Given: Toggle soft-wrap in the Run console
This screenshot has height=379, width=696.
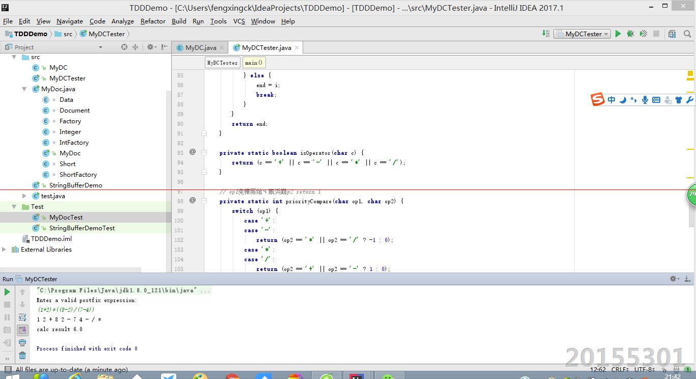Looking at the screenshot, I should 22,317.
